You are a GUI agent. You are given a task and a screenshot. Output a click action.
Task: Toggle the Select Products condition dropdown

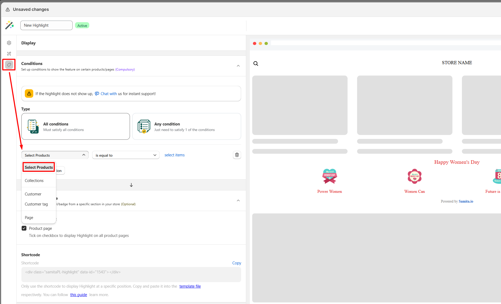coord(55,155)
